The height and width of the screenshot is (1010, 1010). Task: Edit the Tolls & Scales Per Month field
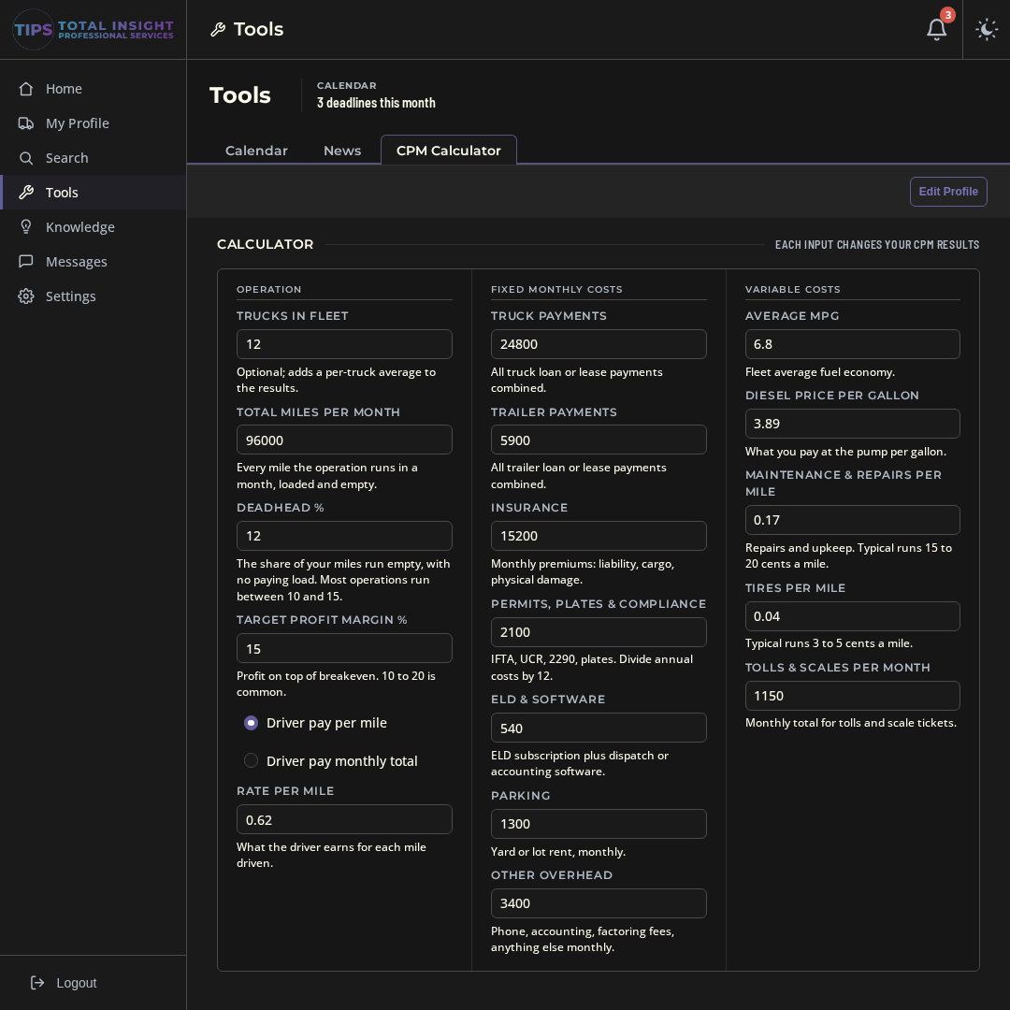(x=852, y=696)
